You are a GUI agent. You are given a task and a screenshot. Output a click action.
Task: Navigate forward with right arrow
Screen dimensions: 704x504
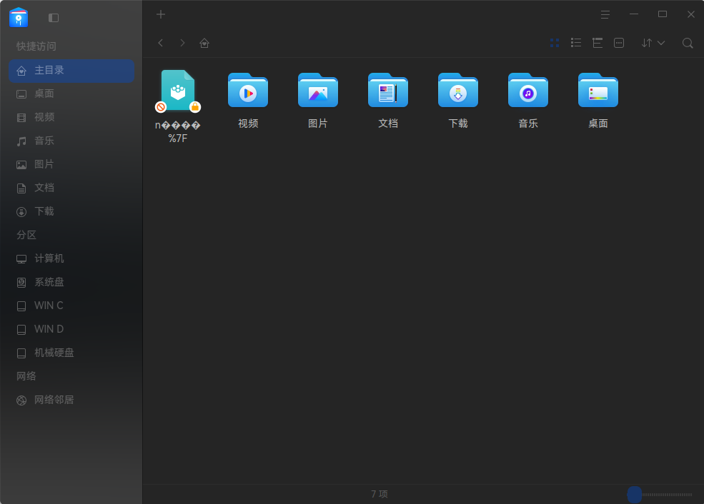click(182, 43)
